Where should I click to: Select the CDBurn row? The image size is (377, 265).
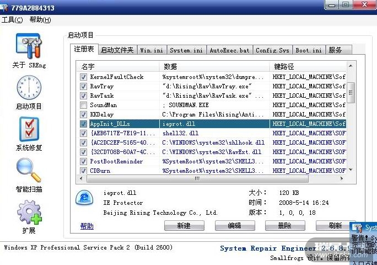(x=212, y=171)
